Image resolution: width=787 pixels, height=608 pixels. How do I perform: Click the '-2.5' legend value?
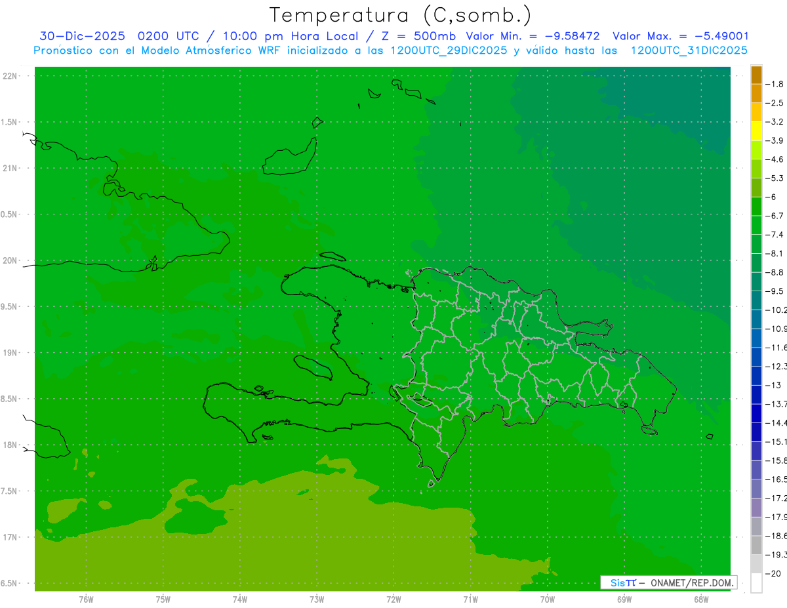[x=775, y=103]
